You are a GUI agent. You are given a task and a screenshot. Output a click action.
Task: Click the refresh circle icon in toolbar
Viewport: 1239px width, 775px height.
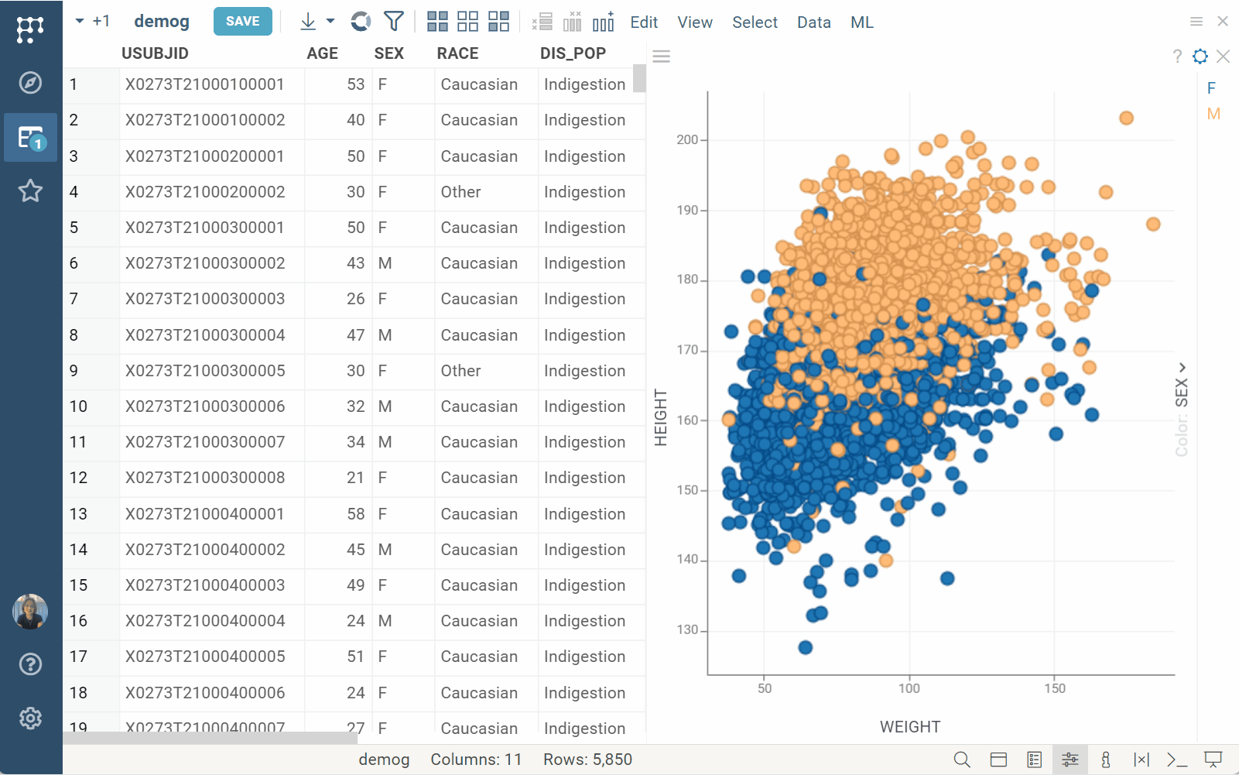(361, 22)
